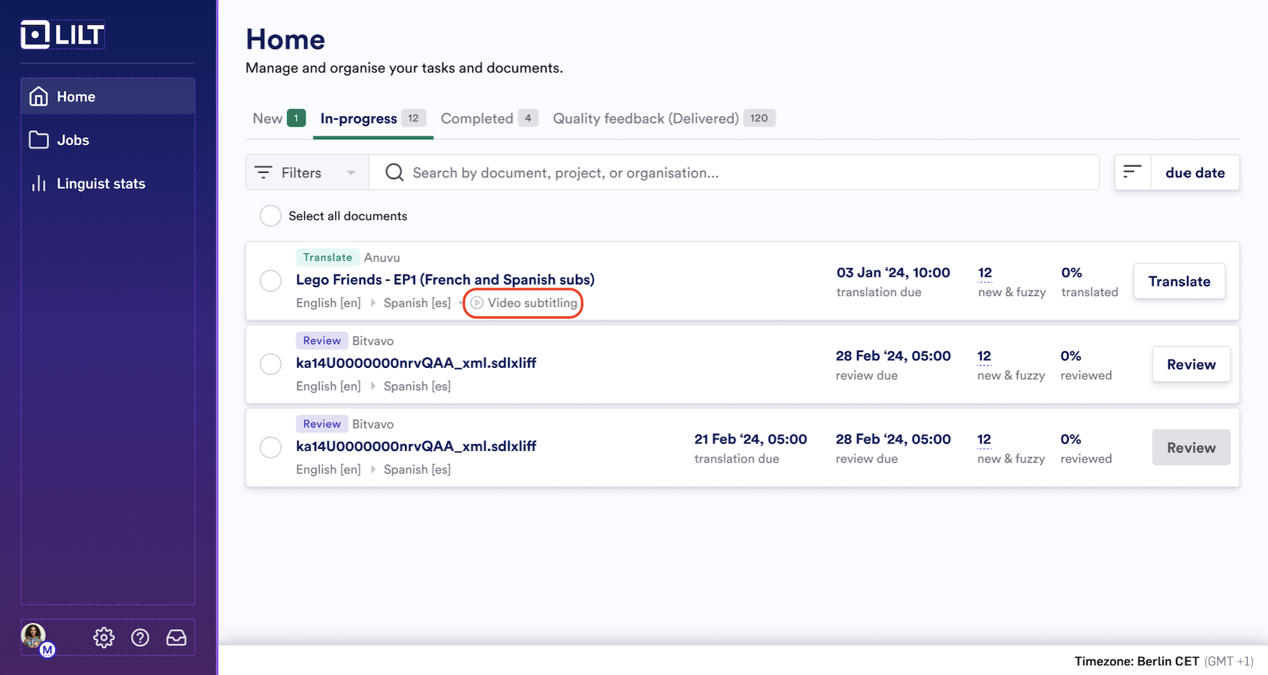Click the Video subtitling play icon
The image size is (1268, 675).
[477, 303]
